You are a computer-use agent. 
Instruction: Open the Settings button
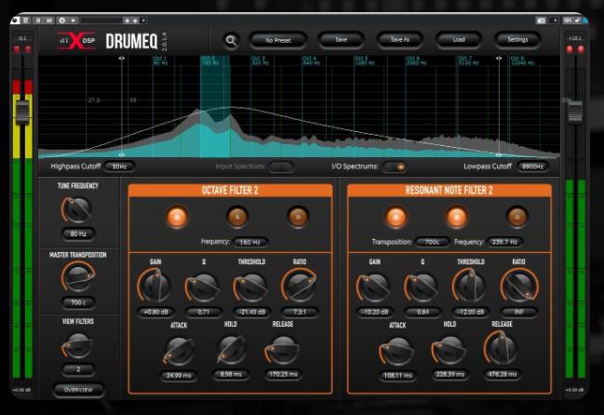(x=517, y=40)
